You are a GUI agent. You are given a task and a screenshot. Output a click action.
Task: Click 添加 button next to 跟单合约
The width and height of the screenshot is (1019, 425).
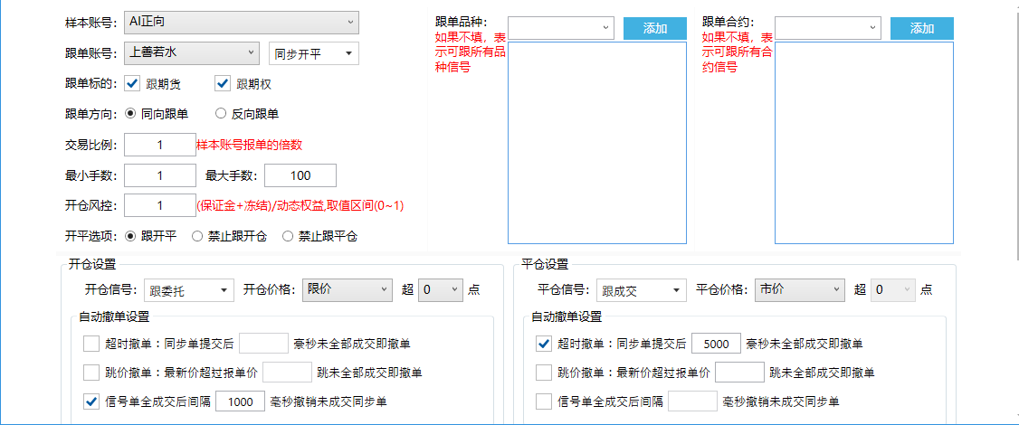922,29
